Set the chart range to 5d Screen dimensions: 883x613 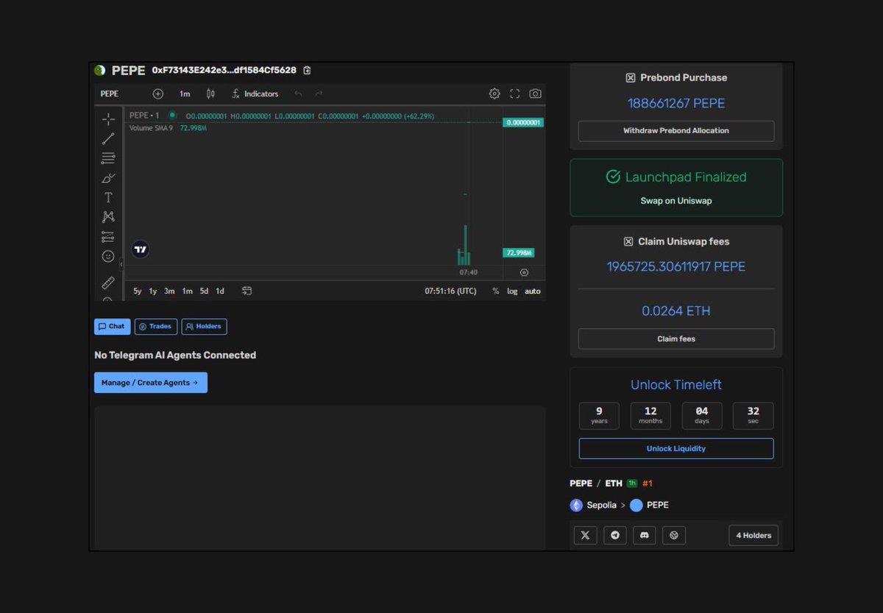[x=204, y=291]
